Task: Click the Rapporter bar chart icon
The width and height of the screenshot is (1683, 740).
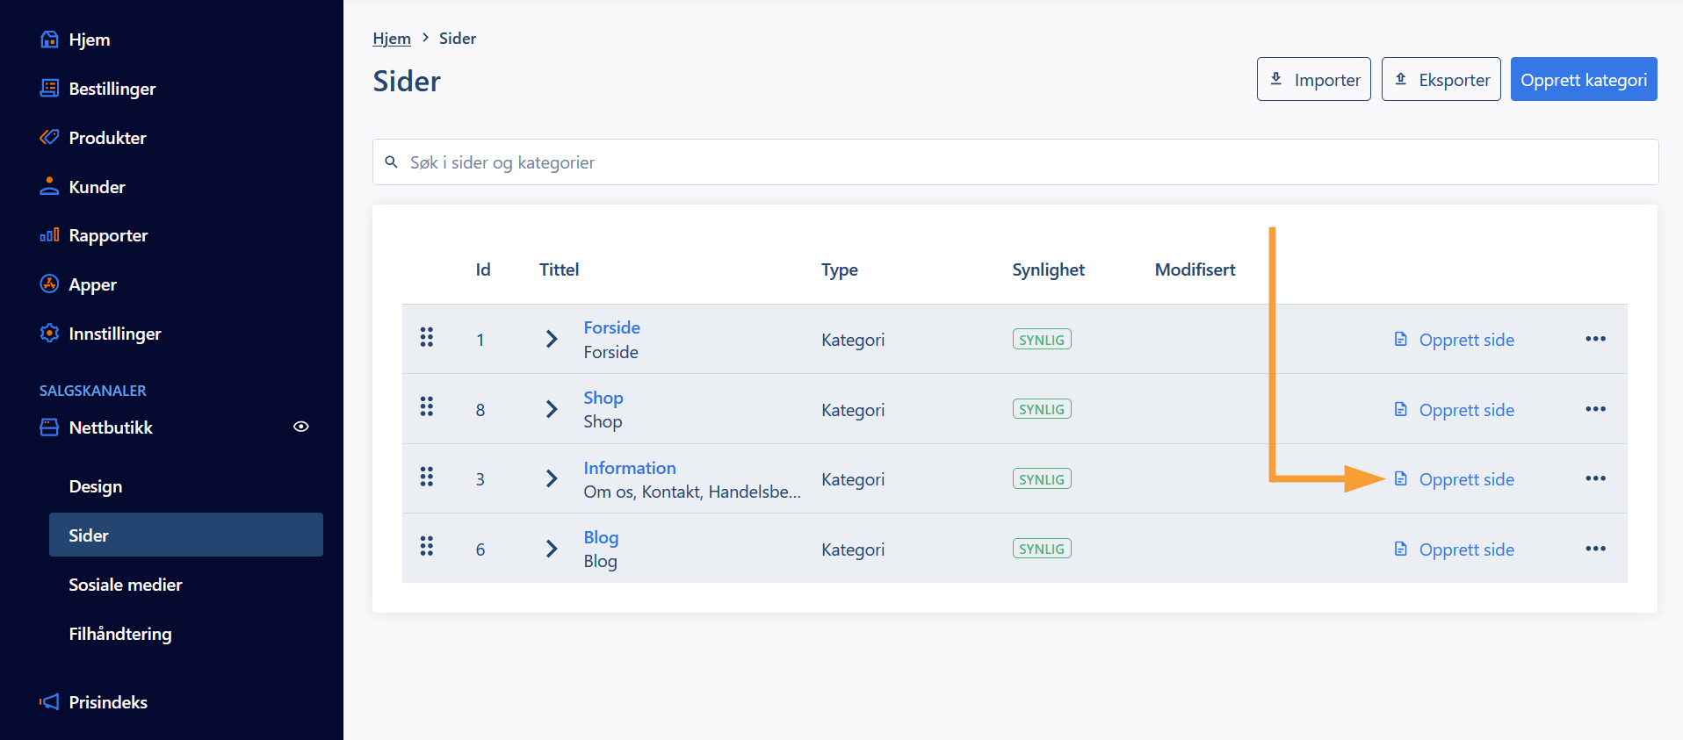Action: 49,235
